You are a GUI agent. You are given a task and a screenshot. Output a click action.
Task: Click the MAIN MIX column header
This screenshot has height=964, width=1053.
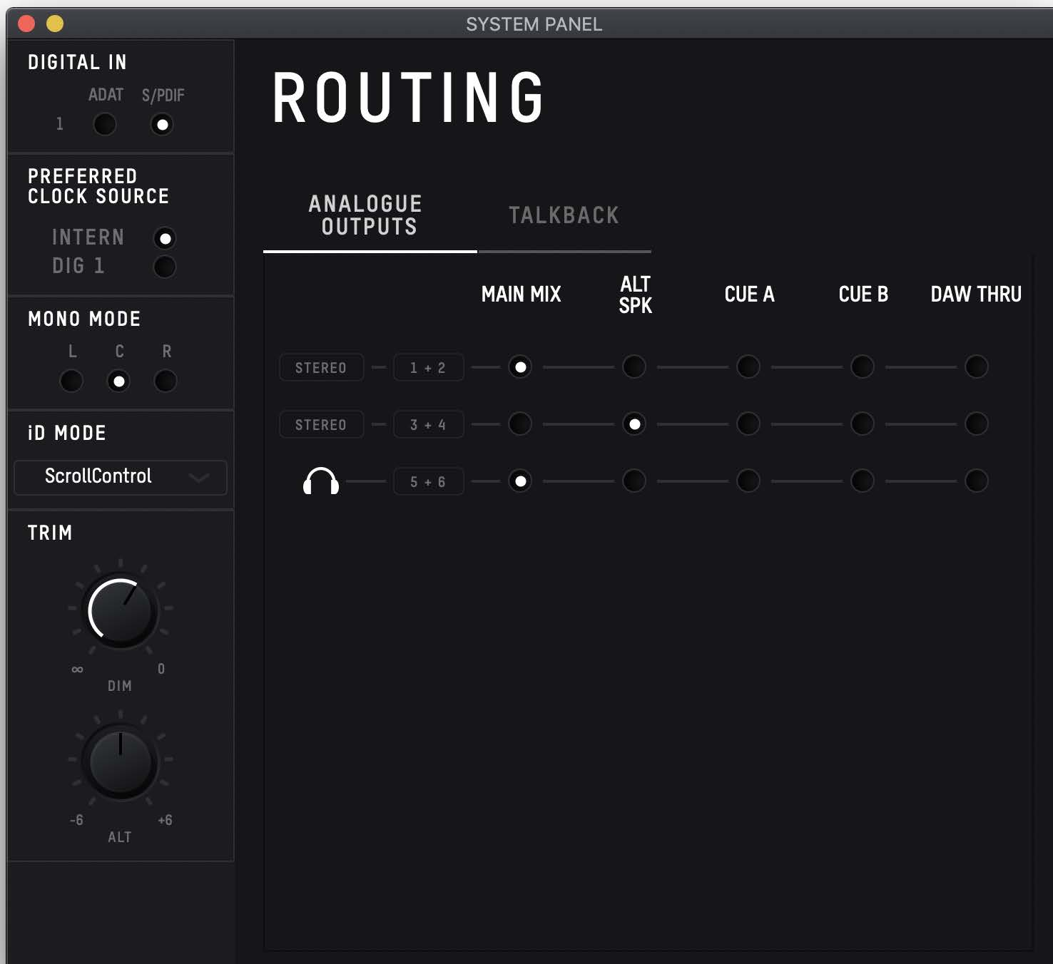click(522, 294)
